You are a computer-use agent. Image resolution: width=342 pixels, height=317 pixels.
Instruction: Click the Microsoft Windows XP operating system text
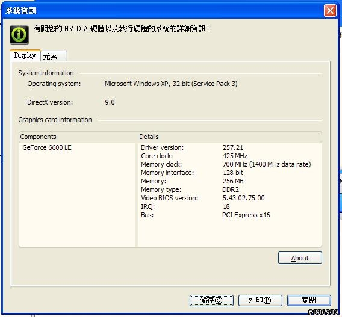pos(171,84)
